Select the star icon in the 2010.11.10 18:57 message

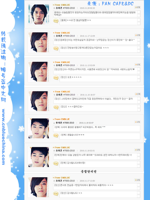point(56,107)
